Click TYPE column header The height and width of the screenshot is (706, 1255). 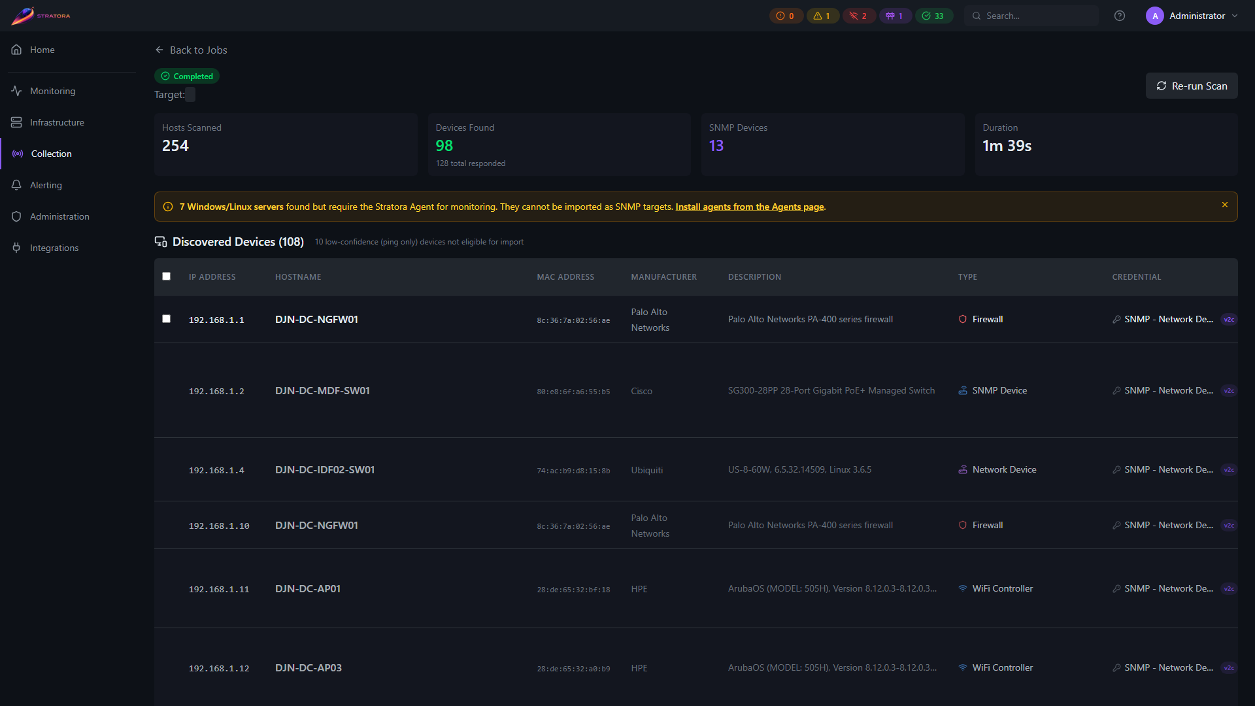967,277
